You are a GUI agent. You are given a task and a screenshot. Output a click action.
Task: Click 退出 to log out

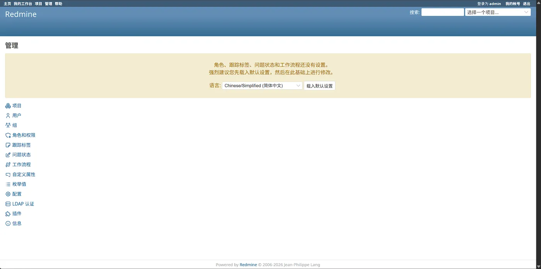(x=526, y=3)
